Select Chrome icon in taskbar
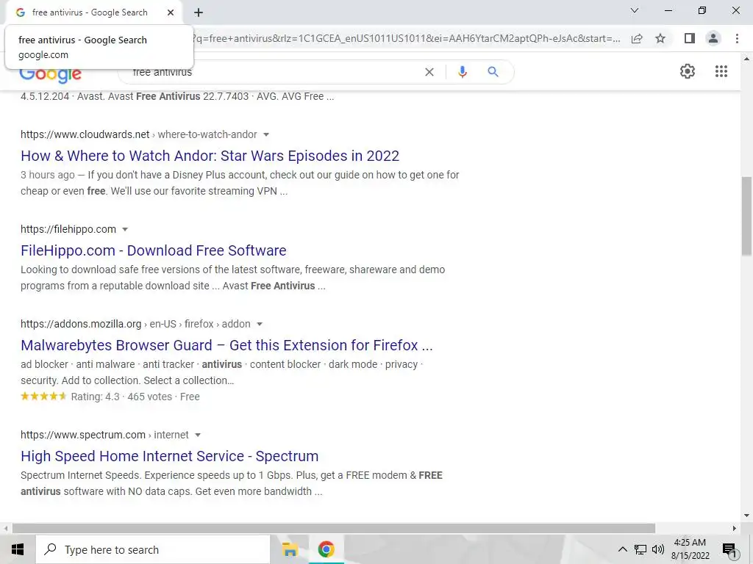The height and width of the screenshot is (564, 753). tap(326, 549)
